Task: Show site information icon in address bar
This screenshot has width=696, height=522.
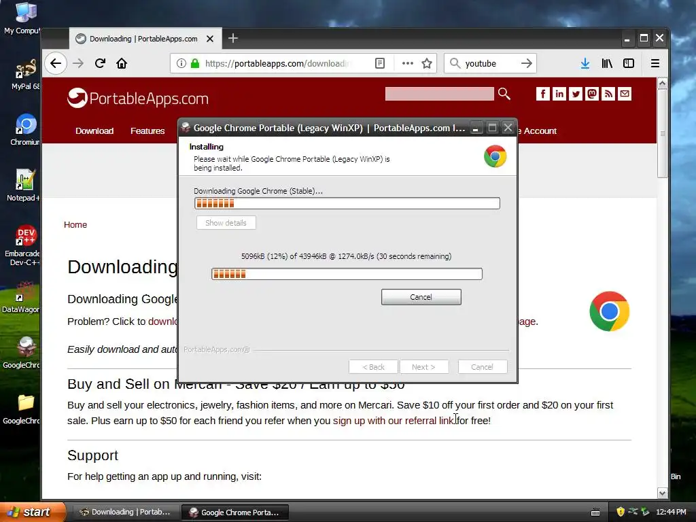Action: tap(181, 63)
